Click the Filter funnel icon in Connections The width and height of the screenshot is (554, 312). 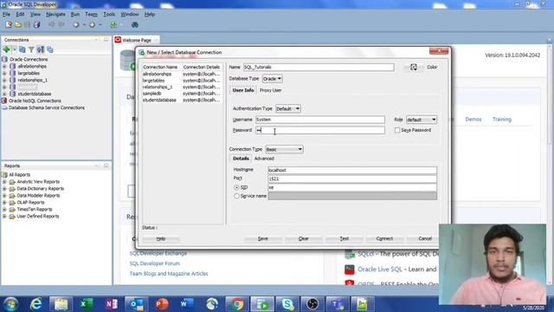(x=31, y=49)
